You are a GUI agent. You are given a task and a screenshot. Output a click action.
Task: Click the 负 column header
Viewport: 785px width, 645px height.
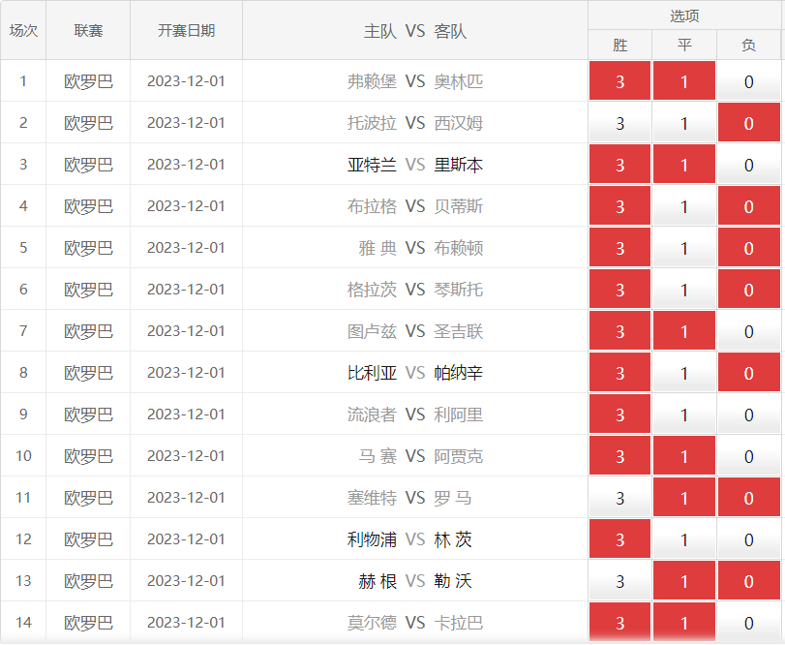pos(749,46)
